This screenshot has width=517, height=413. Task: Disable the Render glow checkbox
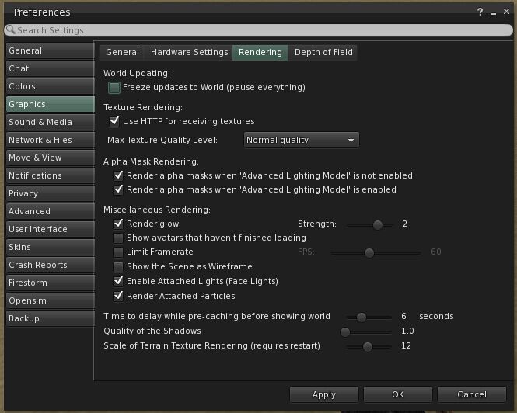[x=118, y=224]
